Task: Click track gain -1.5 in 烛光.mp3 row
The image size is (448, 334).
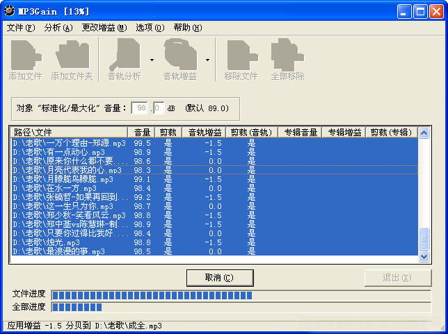Action: pos(213,242)
